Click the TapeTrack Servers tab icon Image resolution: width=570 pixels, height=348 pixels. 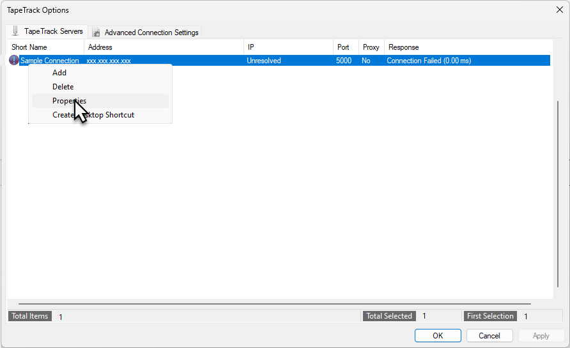(x=15, y=31)
